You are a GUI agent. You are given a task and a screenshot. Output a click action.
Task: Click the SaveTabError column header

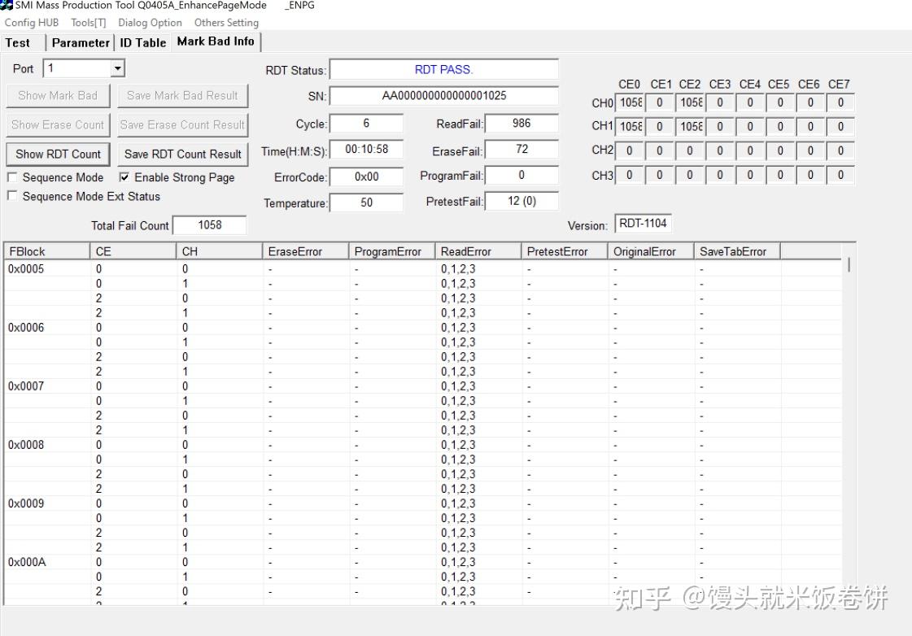point(738,252)
